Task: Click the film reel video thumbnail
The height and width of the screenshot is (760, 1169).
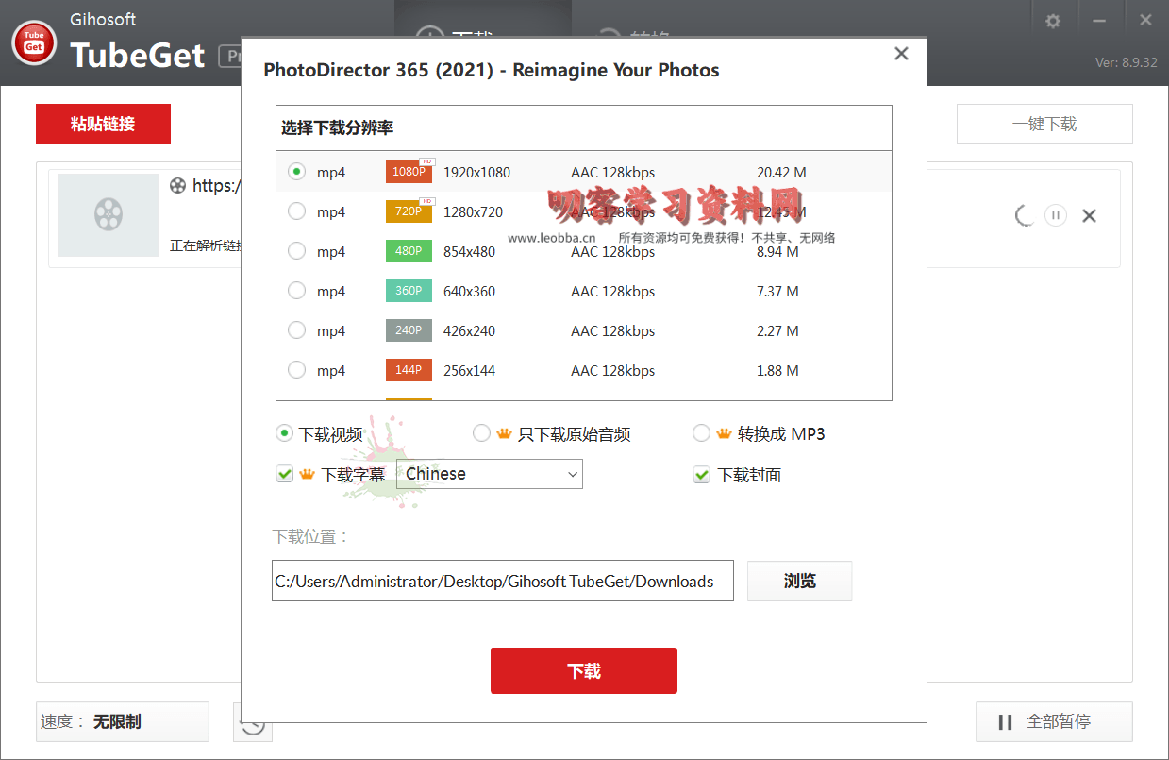Action: pyautogui.click(x=109, y=215)
